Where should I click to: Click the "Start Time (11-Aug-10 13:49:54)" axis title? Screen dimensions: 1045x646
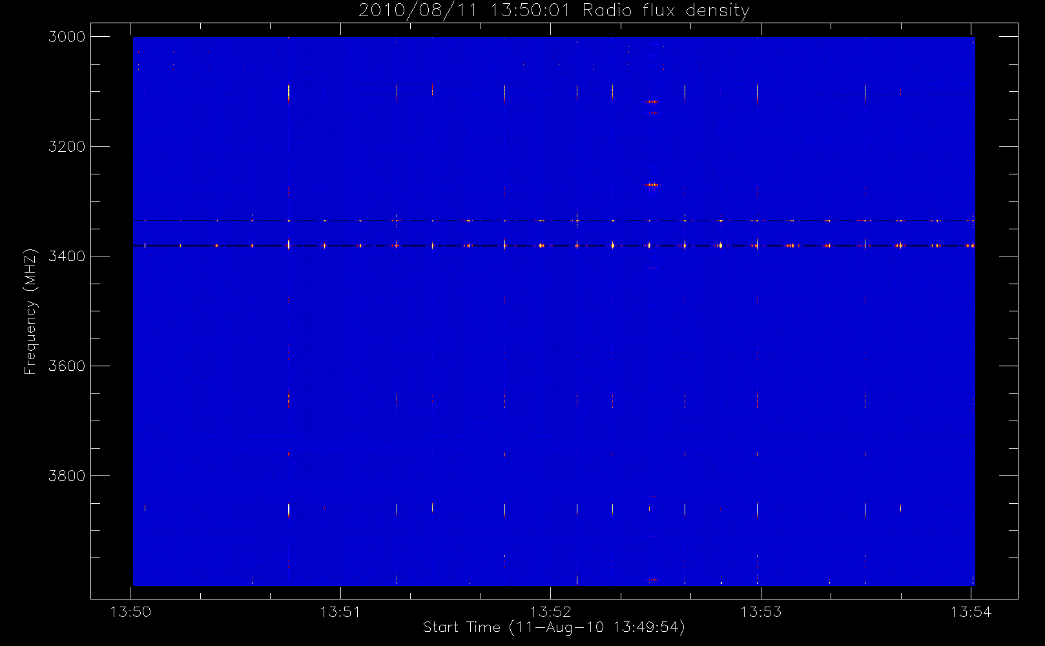pos(554,627)
